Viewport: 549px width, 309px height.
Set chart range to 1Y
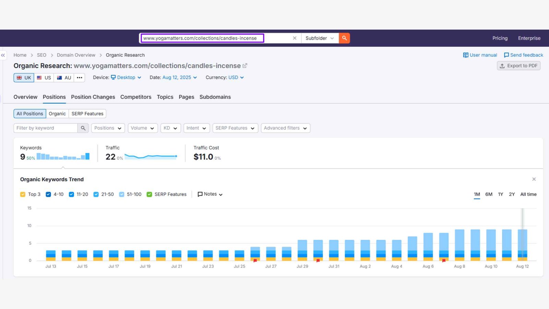click(501, 194)
